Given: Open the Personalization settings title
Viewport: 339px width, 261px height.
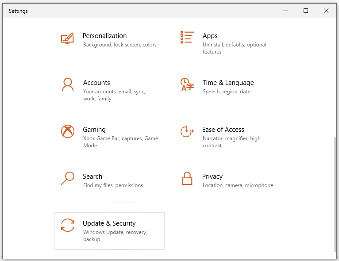Looking at the screenshot, I should point(104,36).
